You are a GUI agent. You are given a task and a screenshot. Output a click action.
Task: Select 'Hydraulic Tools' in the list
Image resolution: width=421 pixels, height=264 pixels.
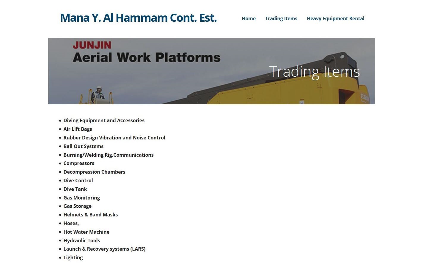click(x=81, y=241)
